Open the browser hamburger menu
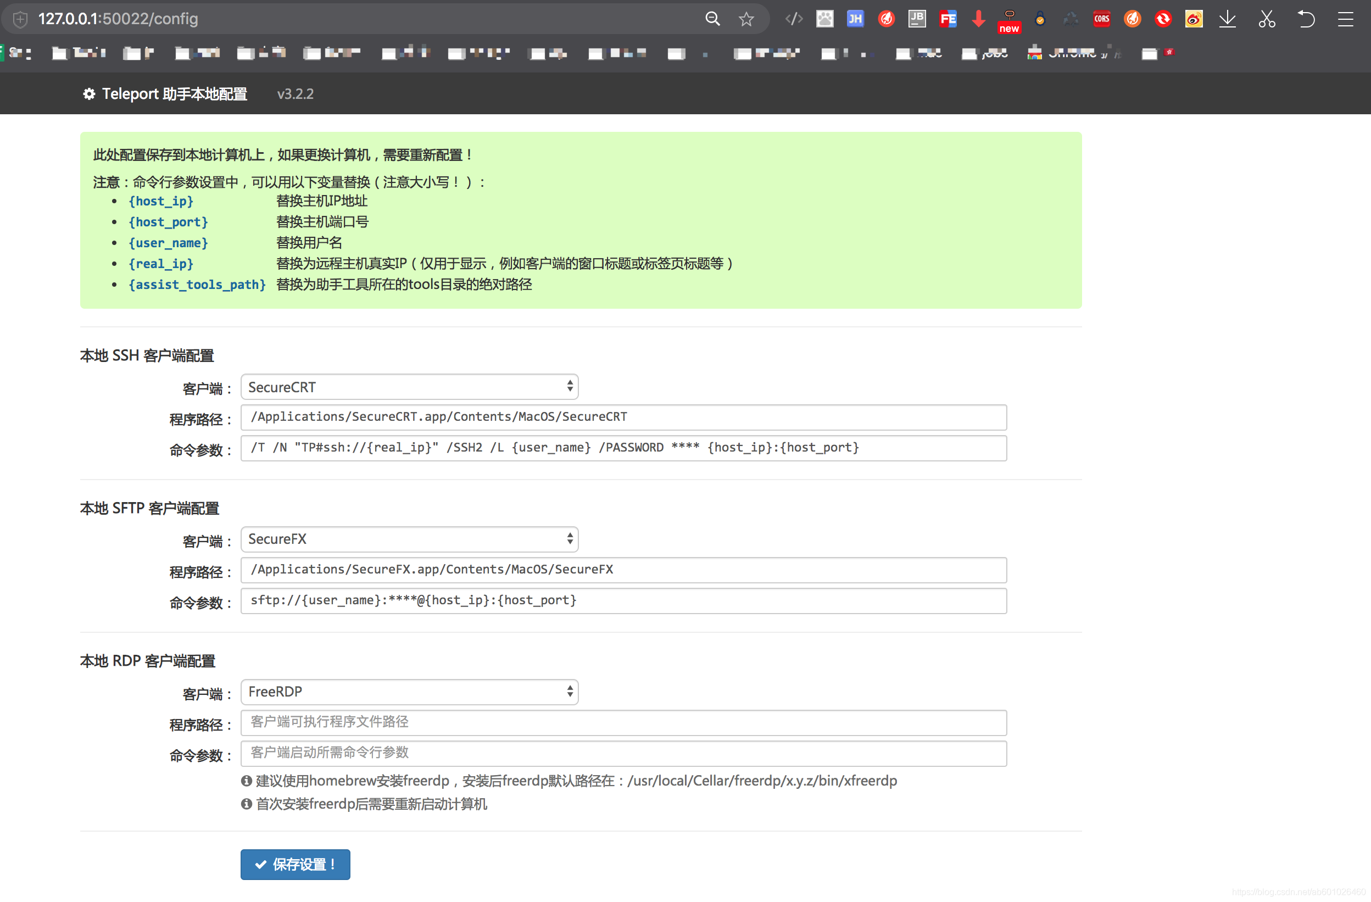 pyautogui.click(x=1345, y=19)
